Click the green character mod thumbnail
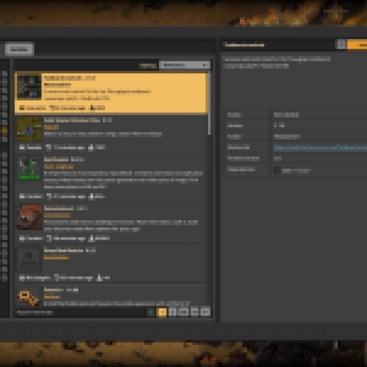Screen dimensions: 367x367 pyautogui.click(x=29, y=168)
